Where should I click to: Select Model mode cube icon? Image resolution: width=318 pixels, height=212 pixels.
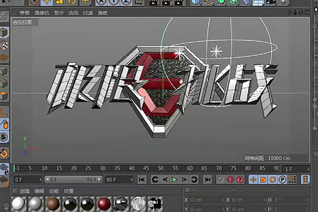(4, 32)
